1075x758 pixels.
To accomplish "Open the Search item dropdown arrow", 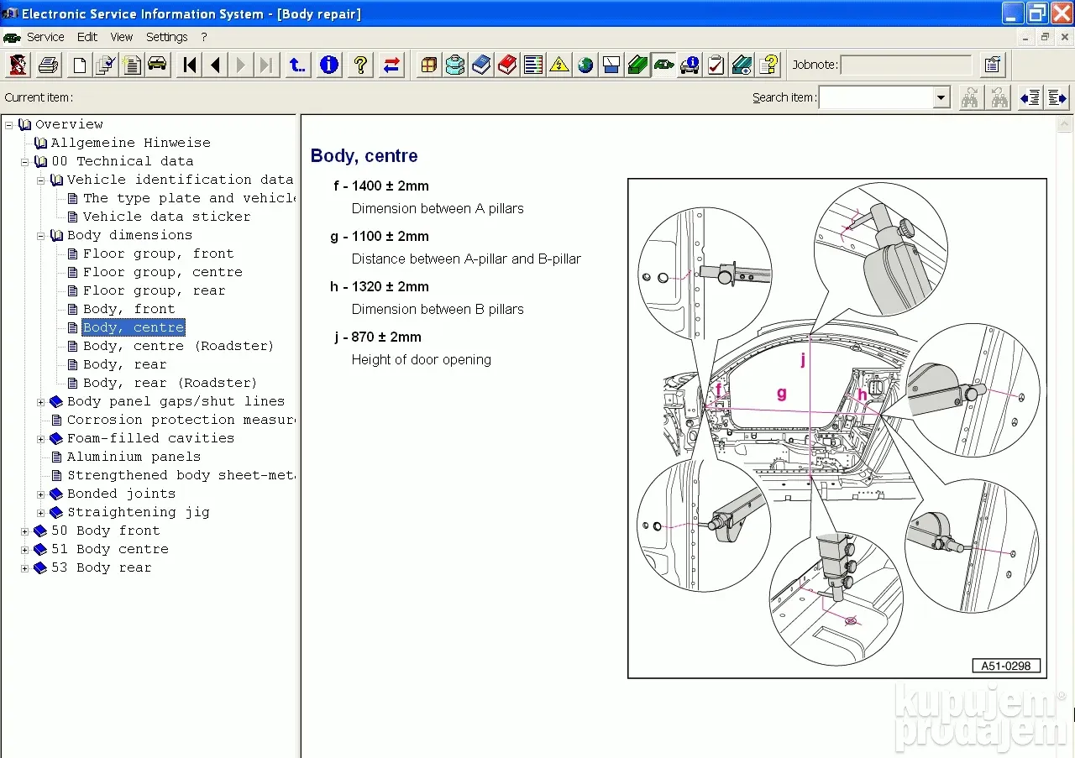I will [x=941, y=98].
